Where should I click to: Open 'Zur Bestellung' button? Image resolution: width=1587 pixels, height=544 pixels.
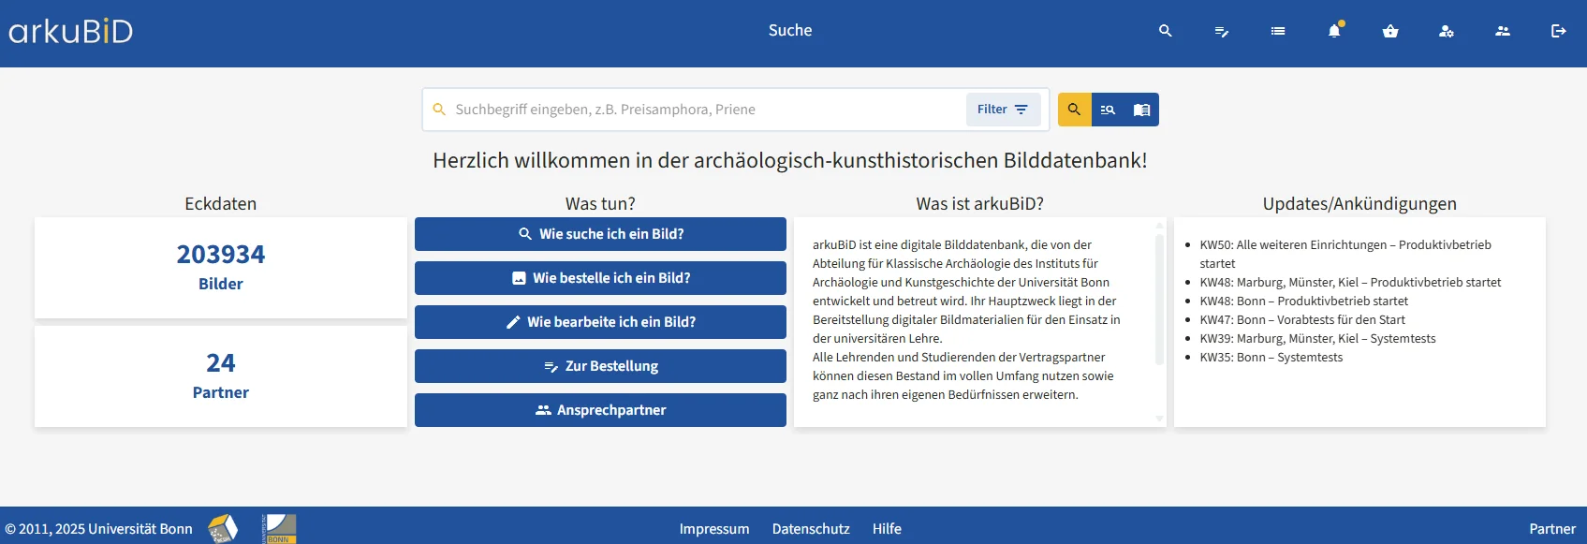tap(600, 366)
